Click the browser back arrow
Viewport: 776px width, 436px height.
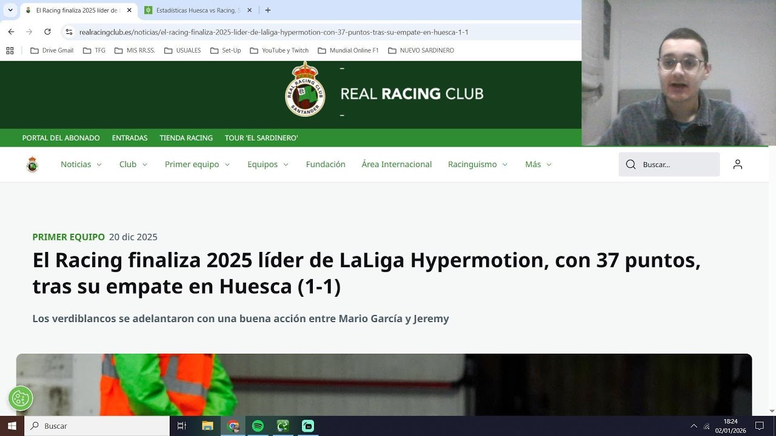11,31
